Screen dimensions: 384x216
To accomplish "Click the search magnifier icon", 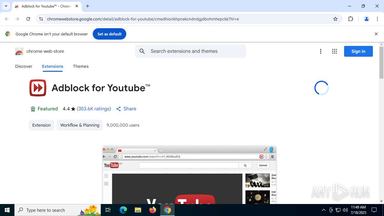I will (x=142, y=51).
